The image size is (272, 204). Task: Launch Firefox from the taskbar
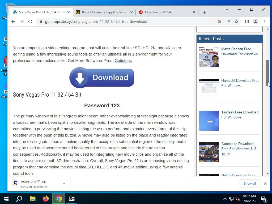pos(46,199)
